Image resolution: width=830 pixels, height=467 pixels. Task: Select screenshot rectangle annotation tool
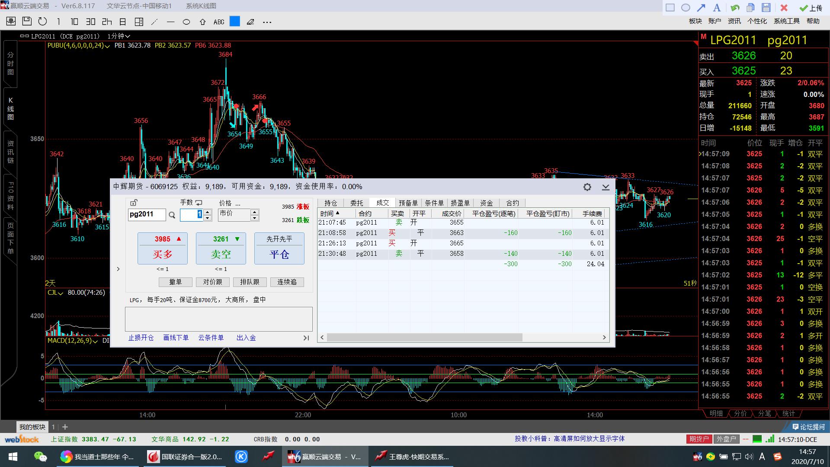[670, 7]
